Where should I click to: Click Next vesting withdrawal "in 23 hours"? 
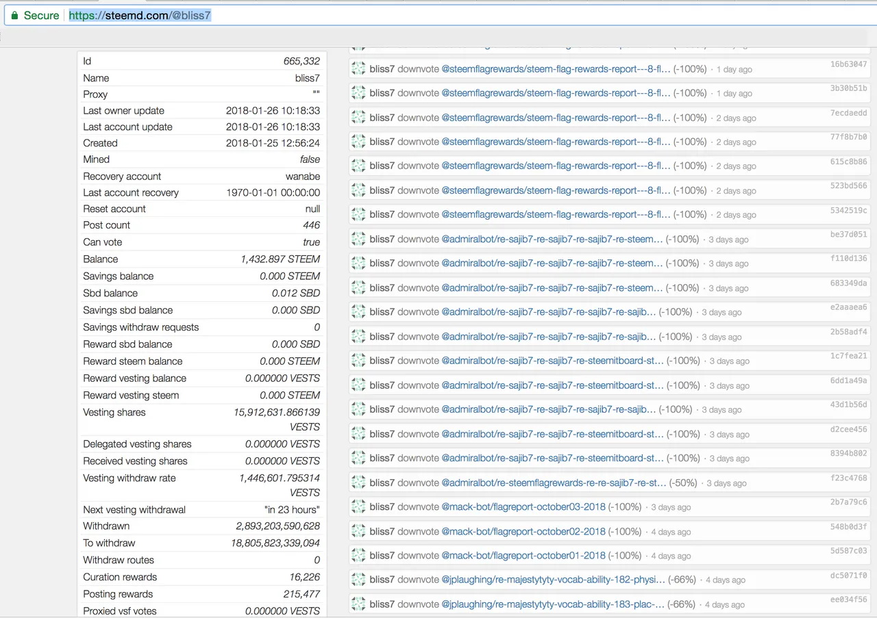[292, 509]
